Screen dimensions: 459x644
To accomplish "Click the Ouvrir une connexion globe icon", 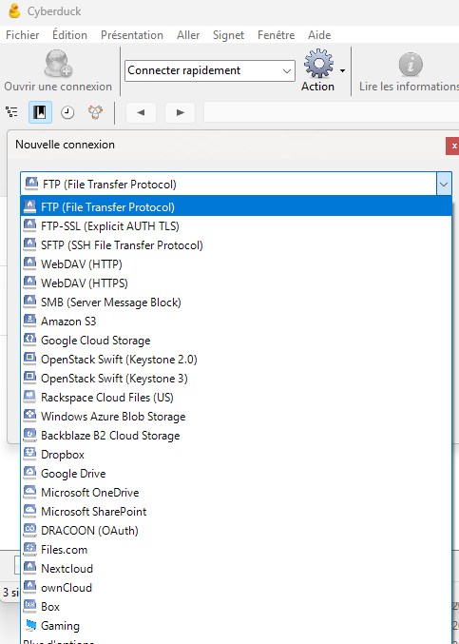I will (58, 64).
